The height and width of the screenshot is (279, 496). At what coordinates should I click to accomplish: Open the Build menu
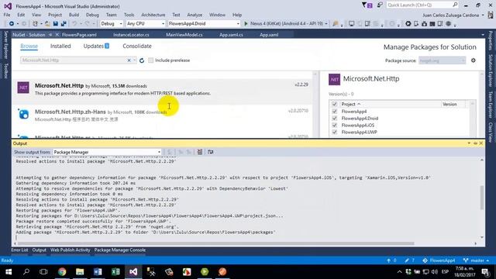[74, 15]
